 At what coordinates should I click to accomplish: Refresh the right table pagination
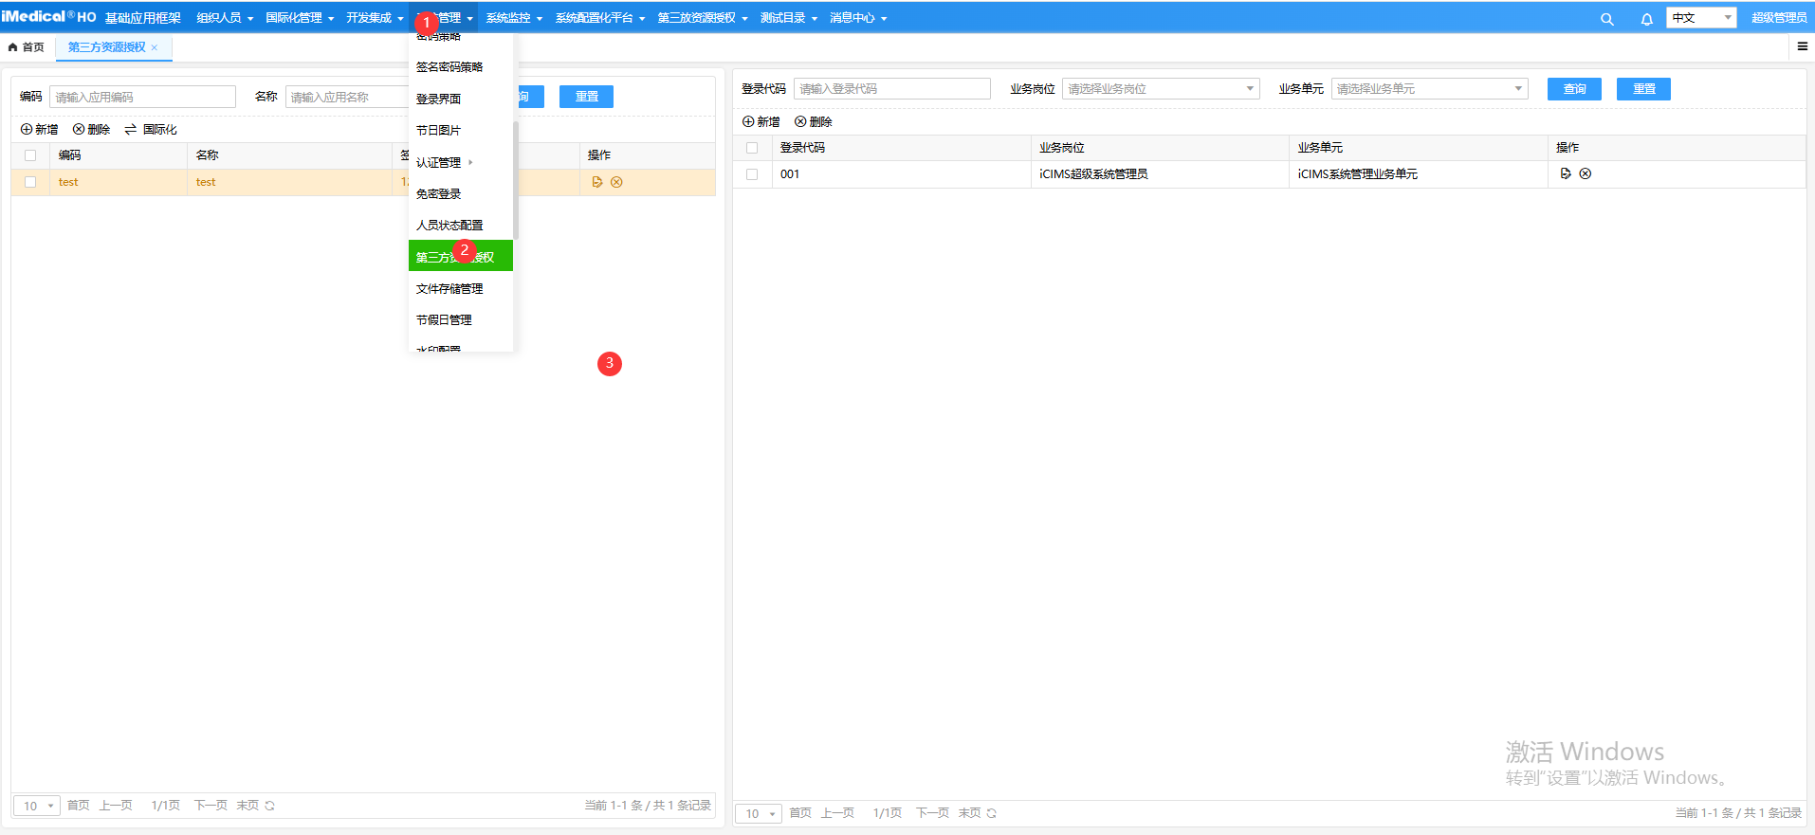coord(992,813)
